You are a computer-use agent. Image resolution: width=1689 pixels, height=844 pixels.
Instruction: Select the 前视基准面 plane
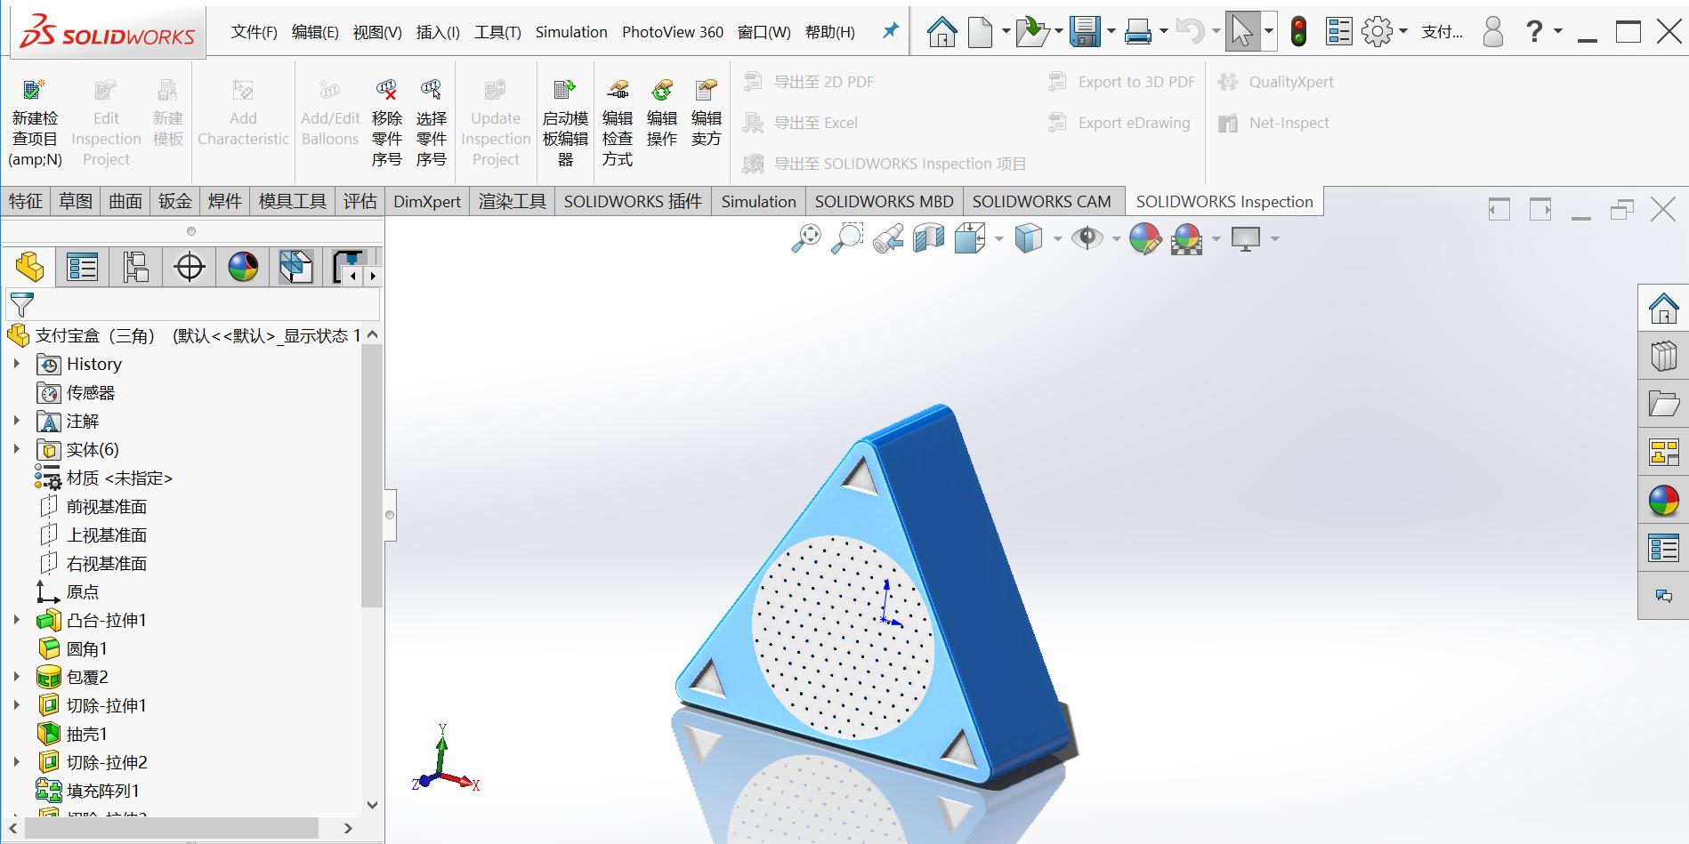106,506
